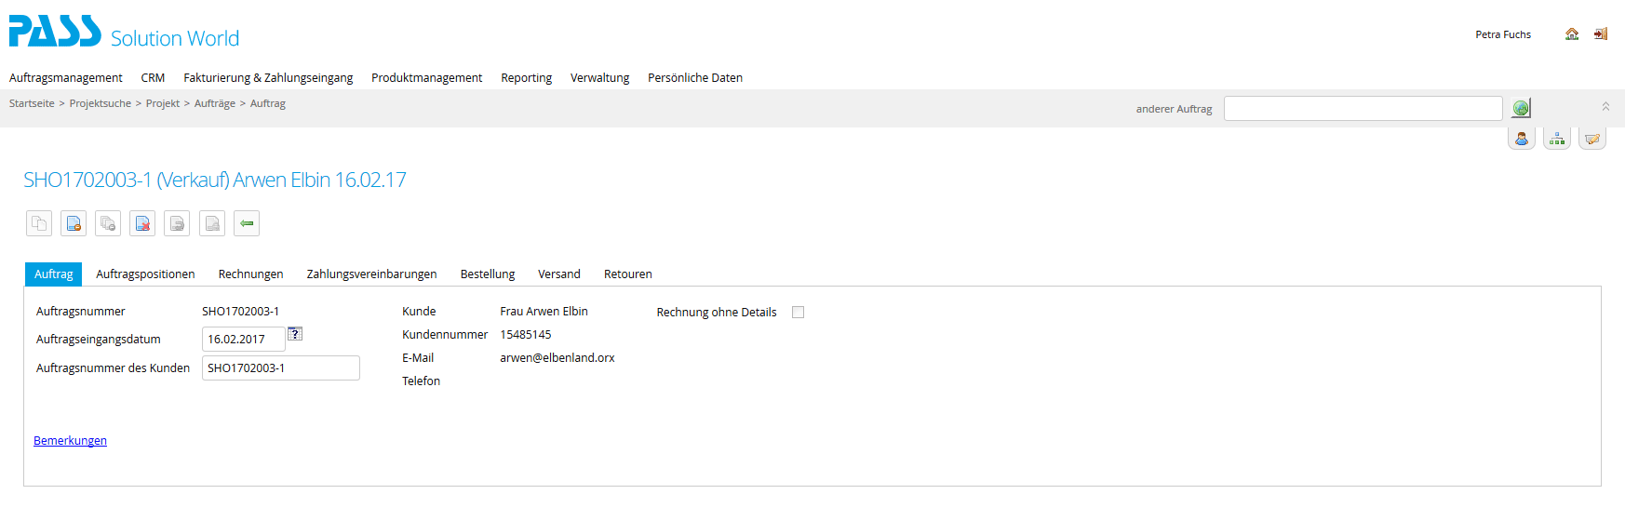Viewport: 1625px width, 521px height.
Task: Click the home icon beside Petra Fuchs
Action: click(1572, 34)
